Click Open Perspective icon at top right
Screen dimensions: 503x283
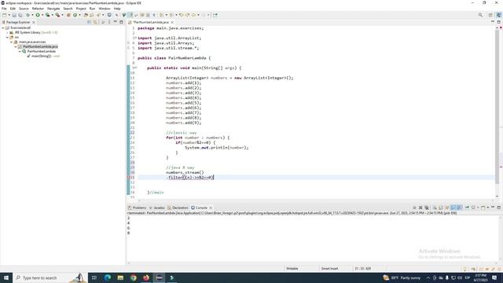pos(490,15)
